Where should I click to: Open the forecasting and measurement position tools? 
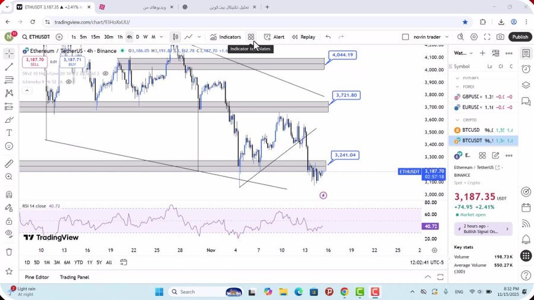click(x=9, y=106)
